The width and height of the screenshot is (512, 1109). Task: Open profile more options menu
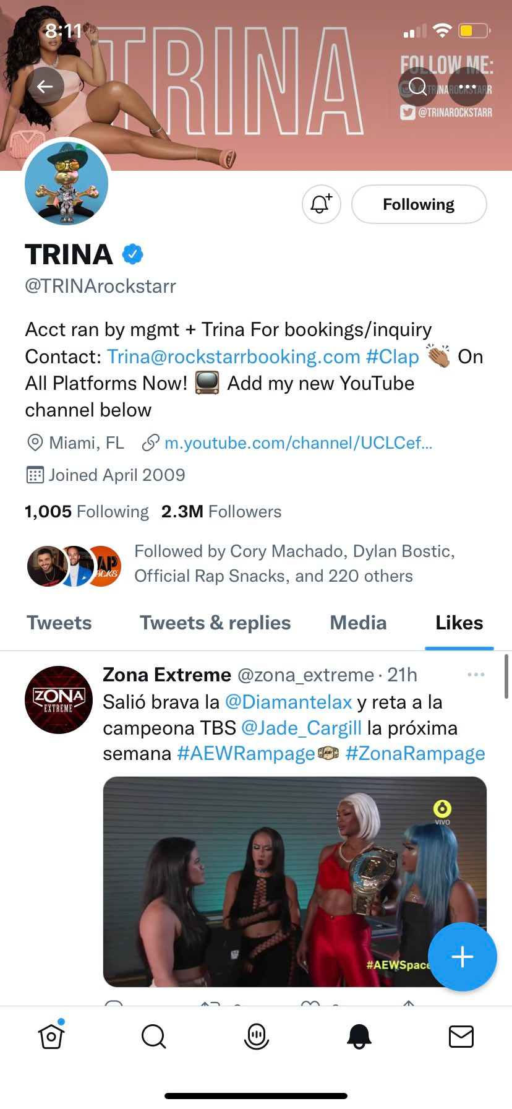[x=467, y=87]
